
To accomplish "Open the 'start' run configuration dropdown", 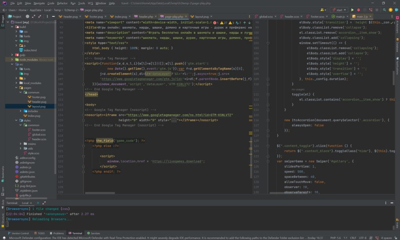I will [339, 10].
